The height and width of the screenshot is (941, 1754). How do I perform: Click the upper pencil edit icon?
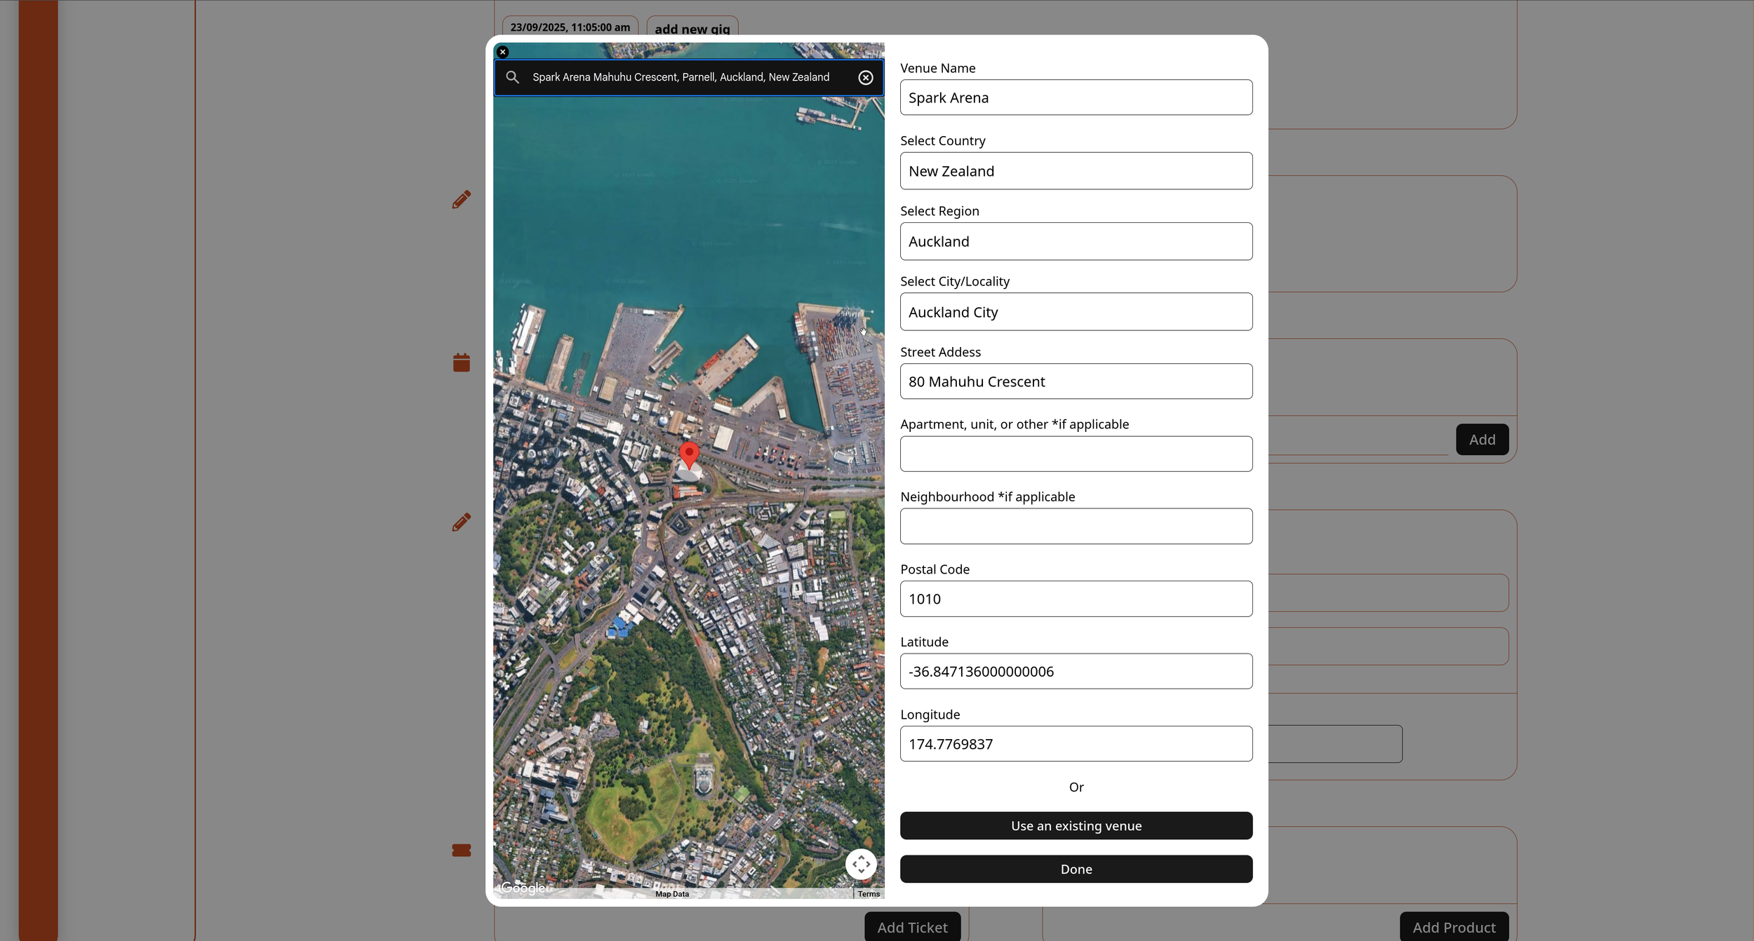(x=461, y=200)
